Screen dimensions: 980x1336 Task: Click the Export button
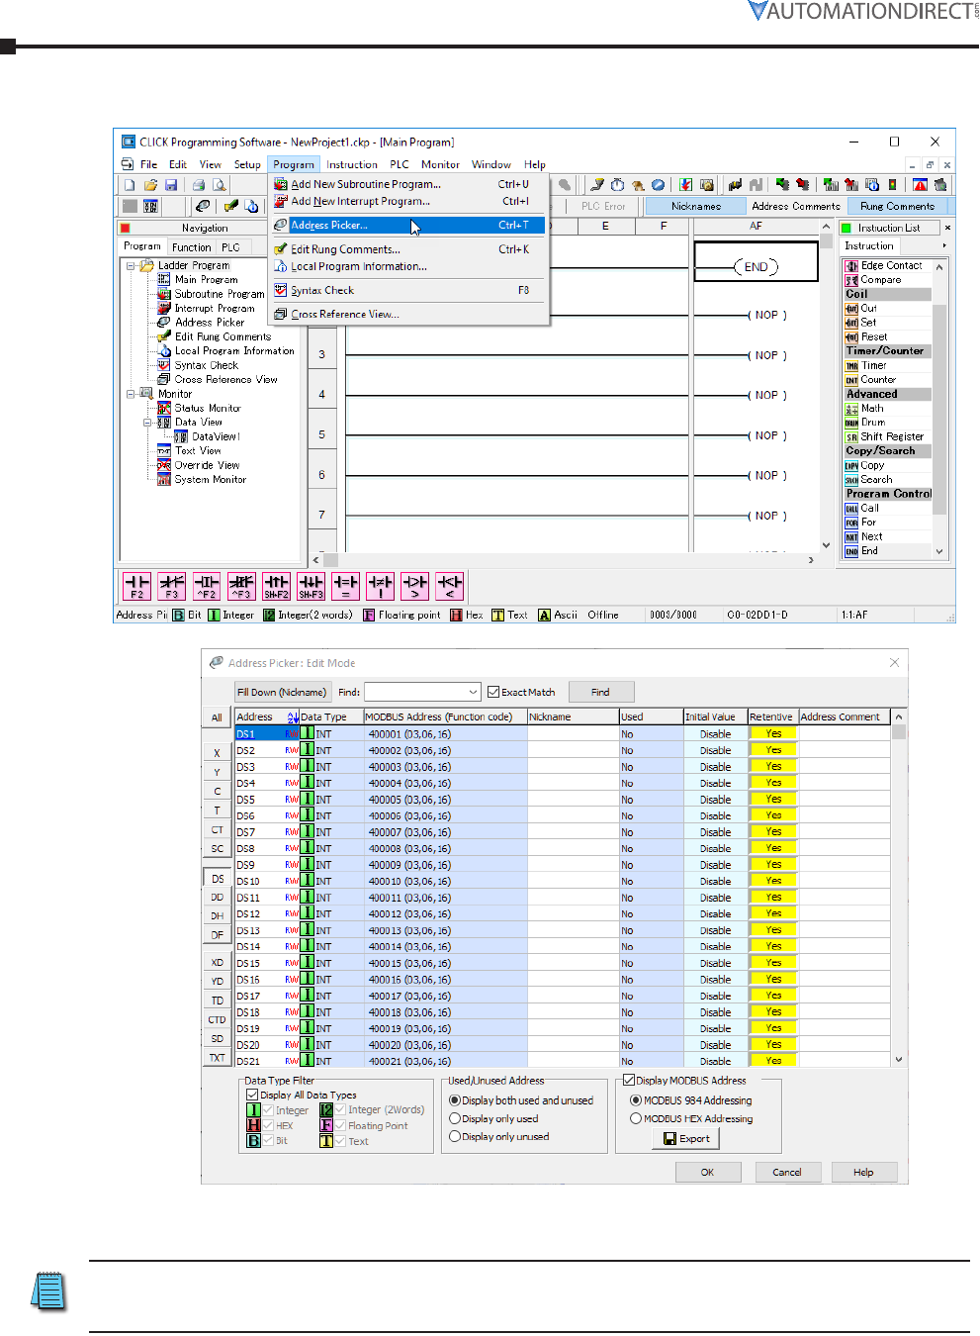click(x=685, y=1139)
